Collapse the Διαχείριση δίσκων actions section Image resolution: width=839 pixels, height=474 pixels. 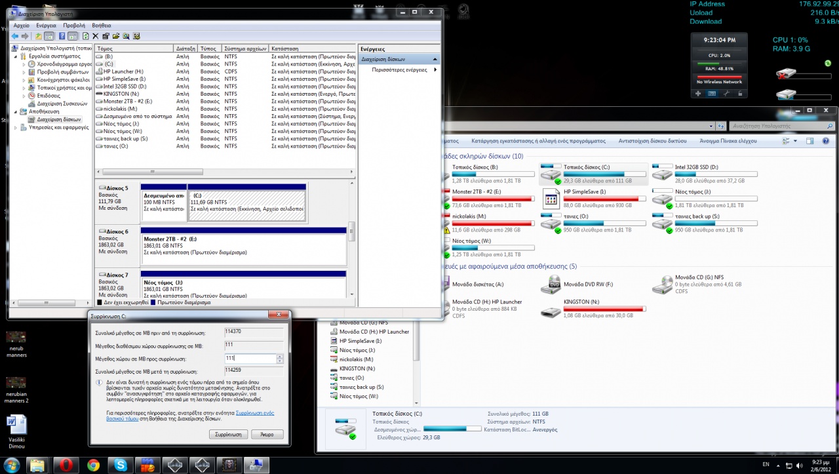pyautogui.click(x=435, y=59)
